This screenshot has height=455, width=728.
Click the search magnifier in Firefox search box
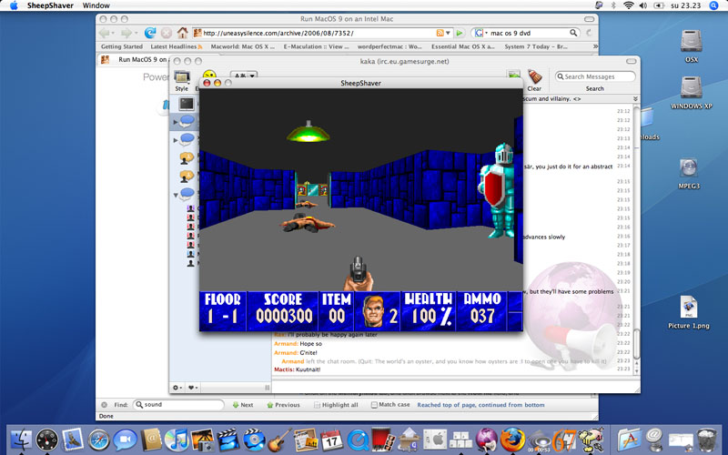coord(573,33)
